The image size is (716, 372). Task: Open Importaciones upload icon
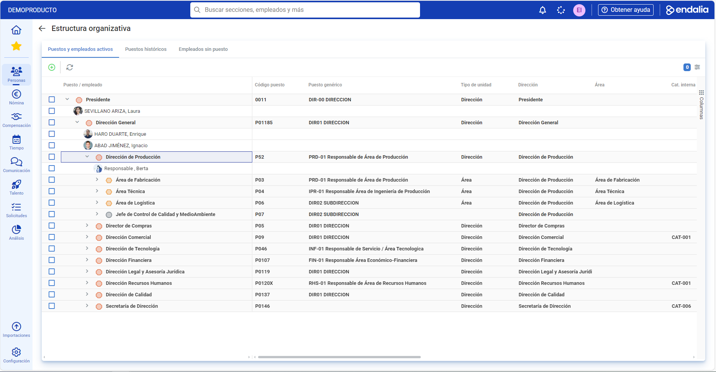[16, 330]
